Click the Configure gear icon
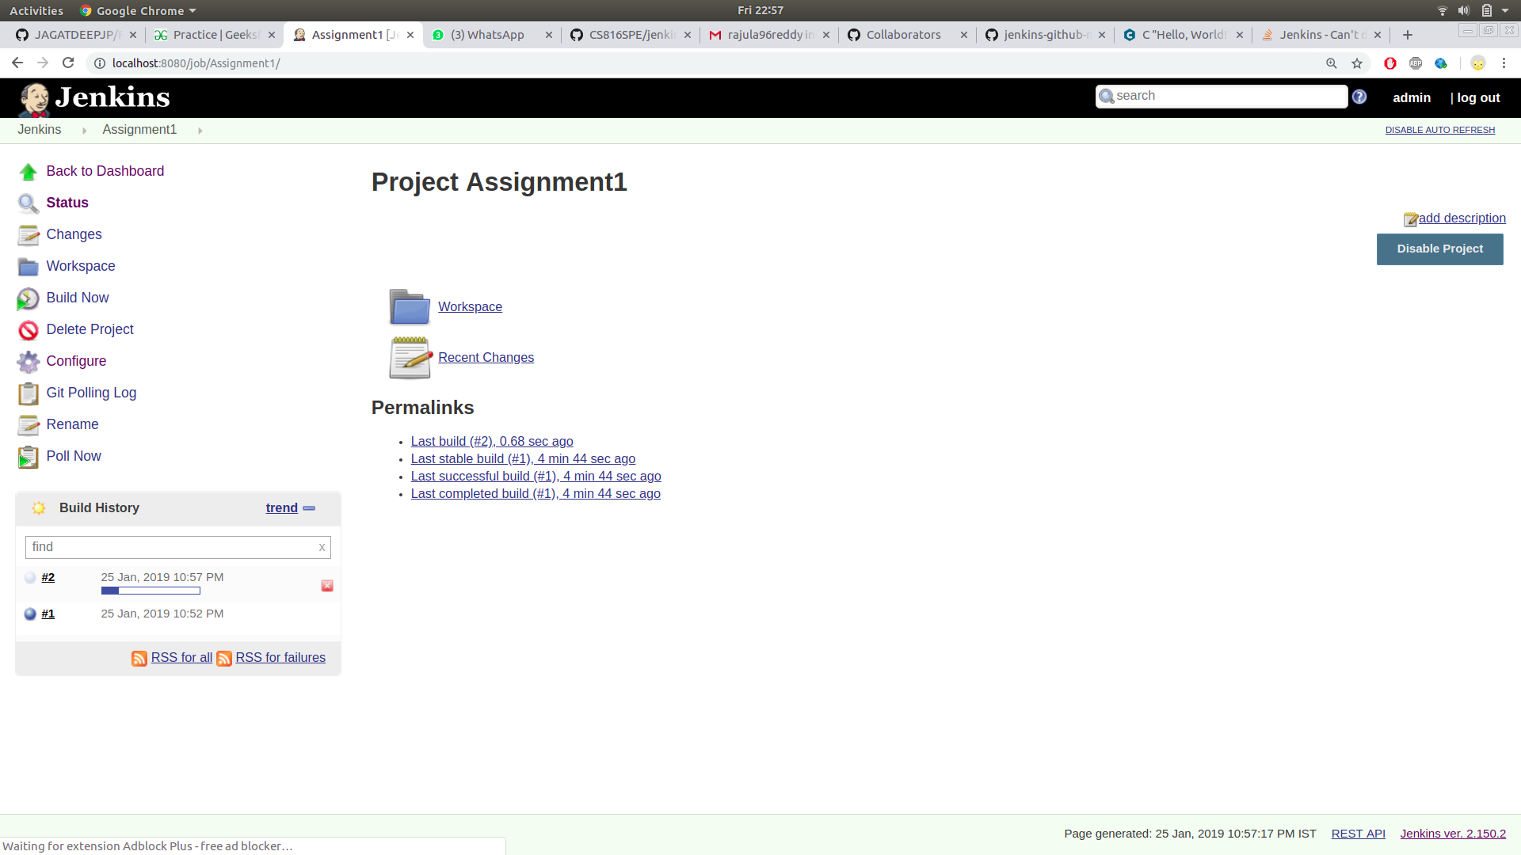 click(x=29, y=362)
